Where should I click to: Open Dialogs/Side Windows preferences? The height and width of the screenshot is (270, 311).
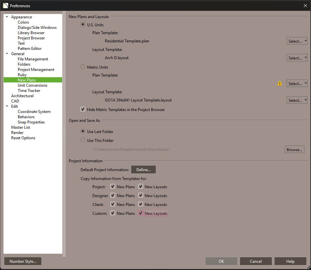click(x=37, y=28)
